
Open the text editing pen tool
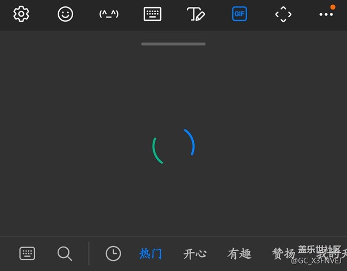coord(196,14)
